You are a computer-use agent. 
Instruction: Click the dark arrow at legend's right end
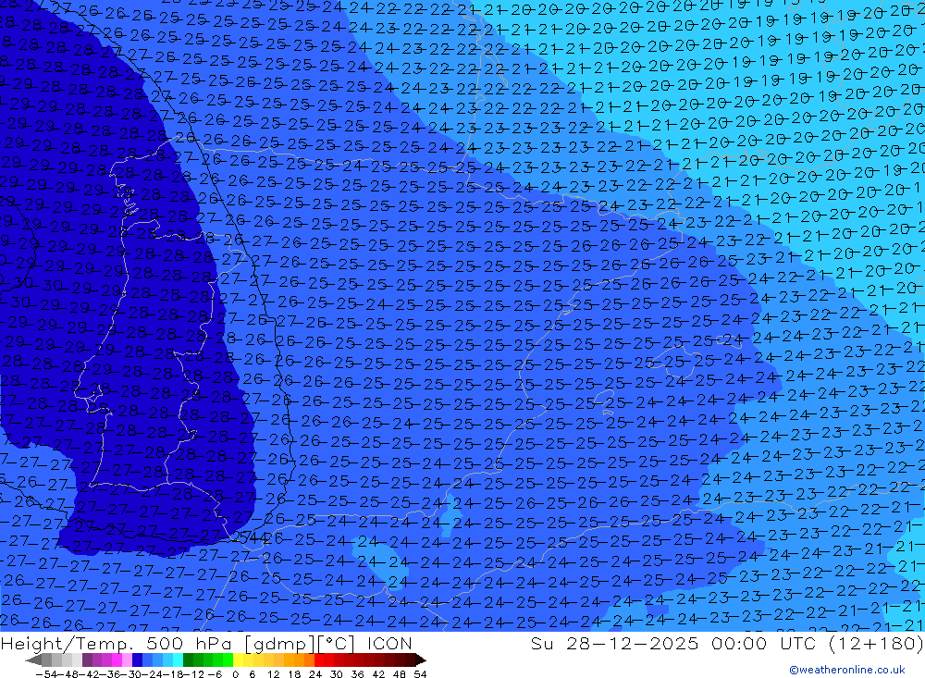[421, 660]
